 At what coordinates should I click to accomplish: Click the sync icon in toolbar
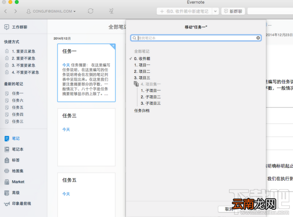(x=91, y=11)
